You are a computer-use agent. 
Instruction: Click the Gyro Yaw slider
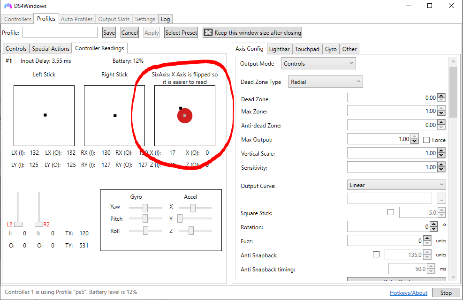145,208
